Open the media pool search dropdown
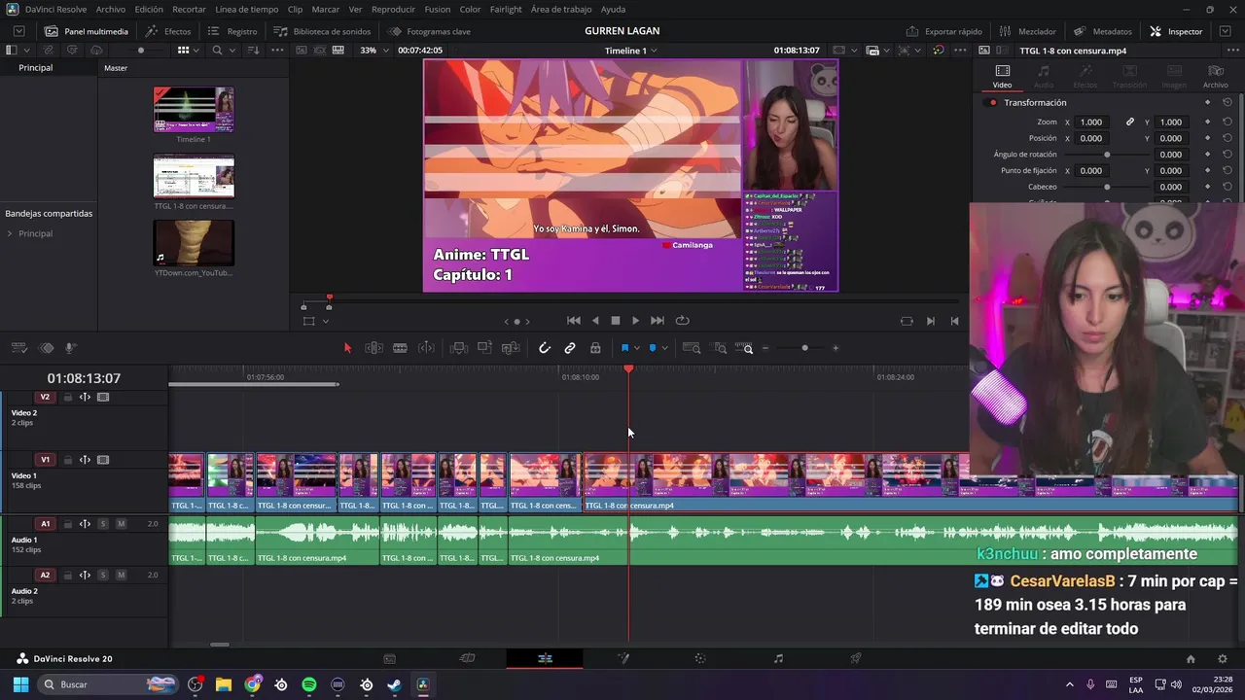 pyautogui.click(x=231, y=50)
